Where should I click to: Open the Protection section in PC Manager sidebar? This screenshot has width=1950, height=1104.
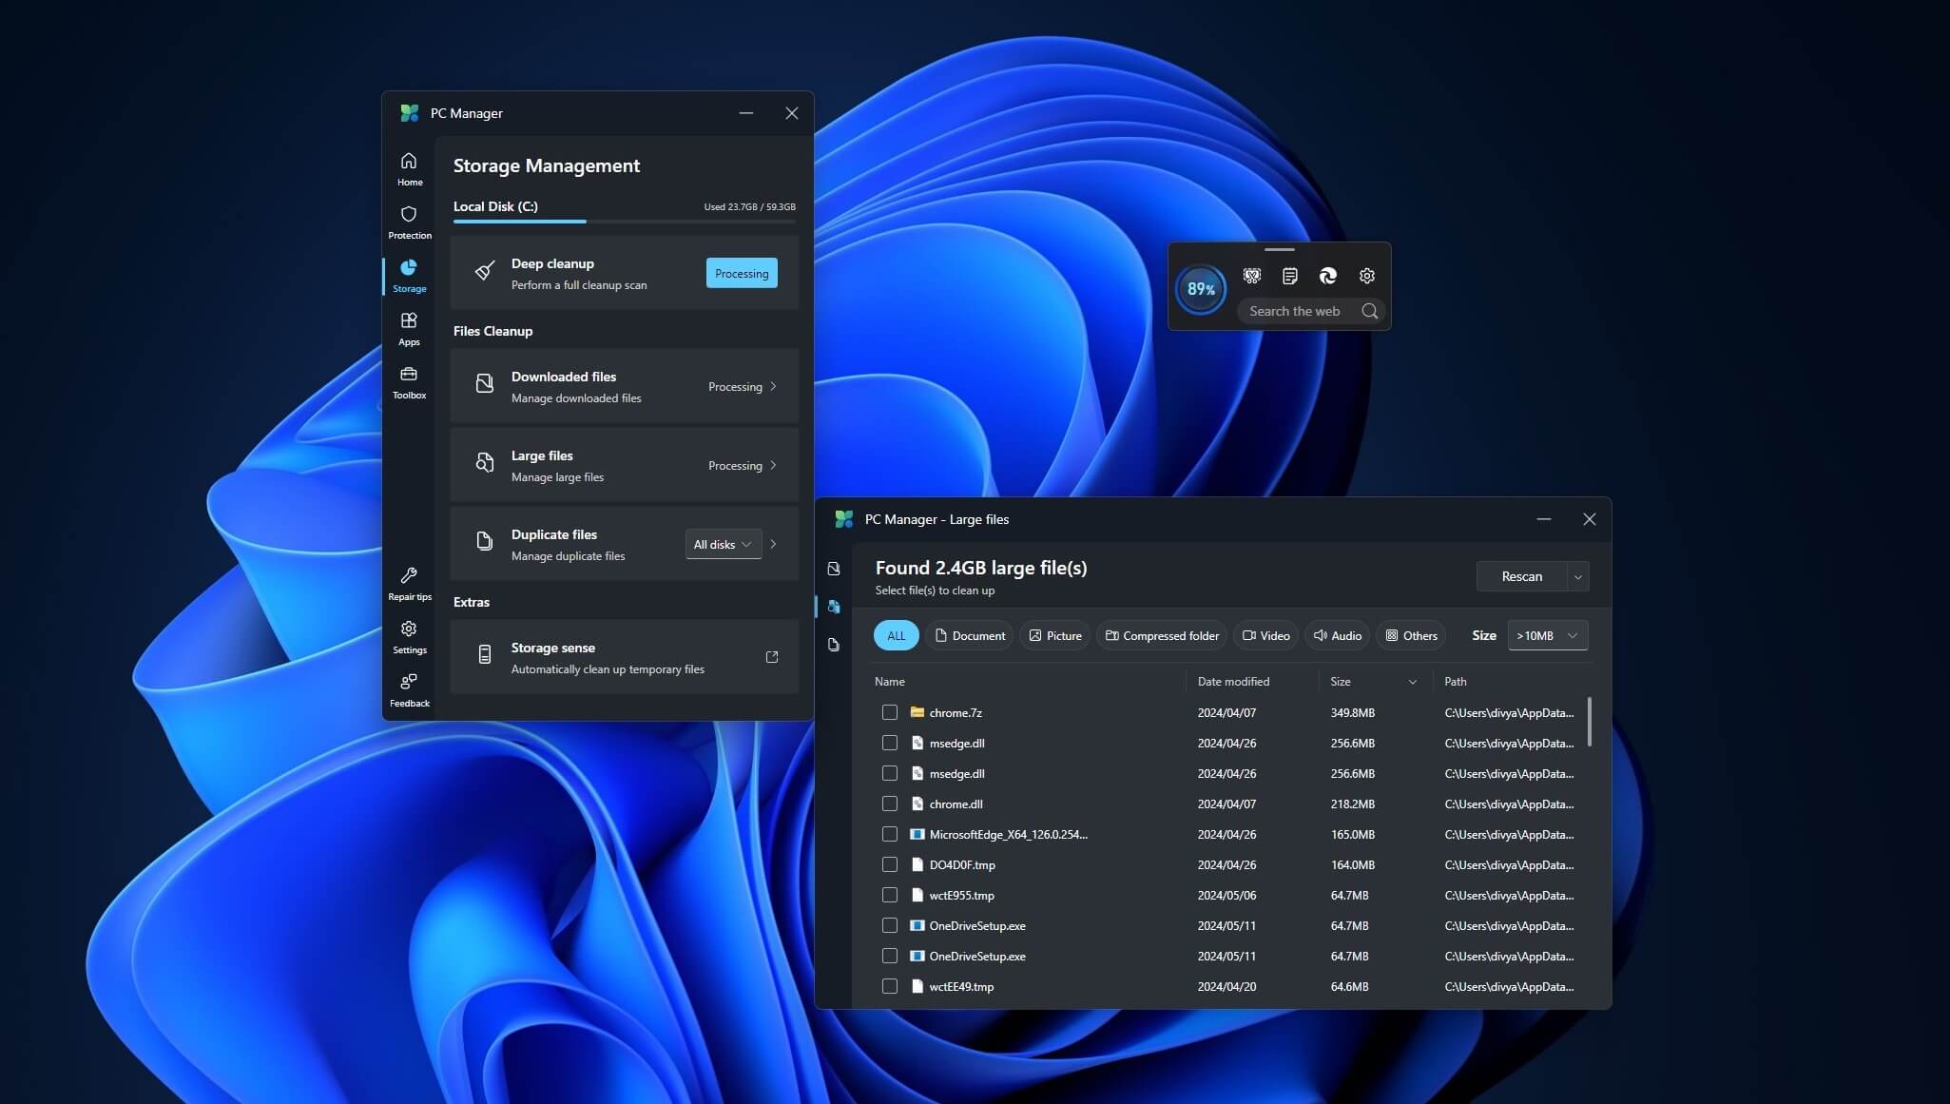point(409,222)
